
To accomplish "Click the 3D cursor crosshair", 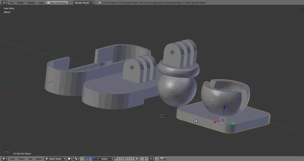I will coord(163,116).
